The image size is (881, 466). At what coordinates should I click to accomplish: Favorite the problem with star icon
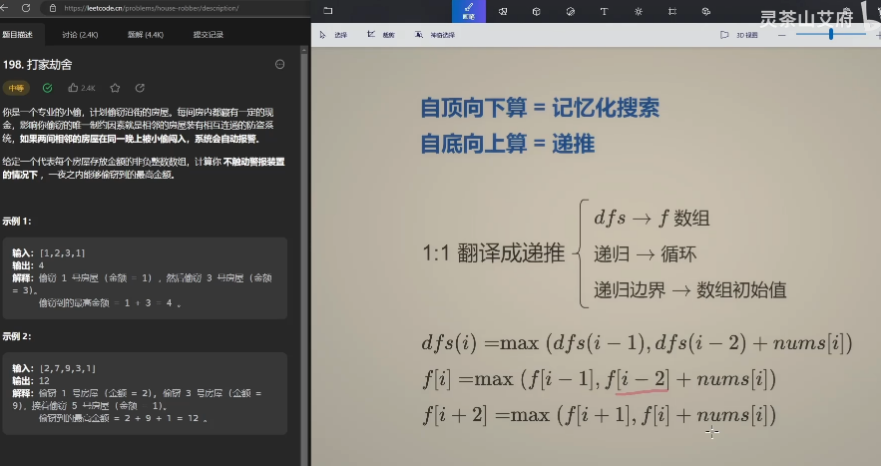[x=115, y=88]
